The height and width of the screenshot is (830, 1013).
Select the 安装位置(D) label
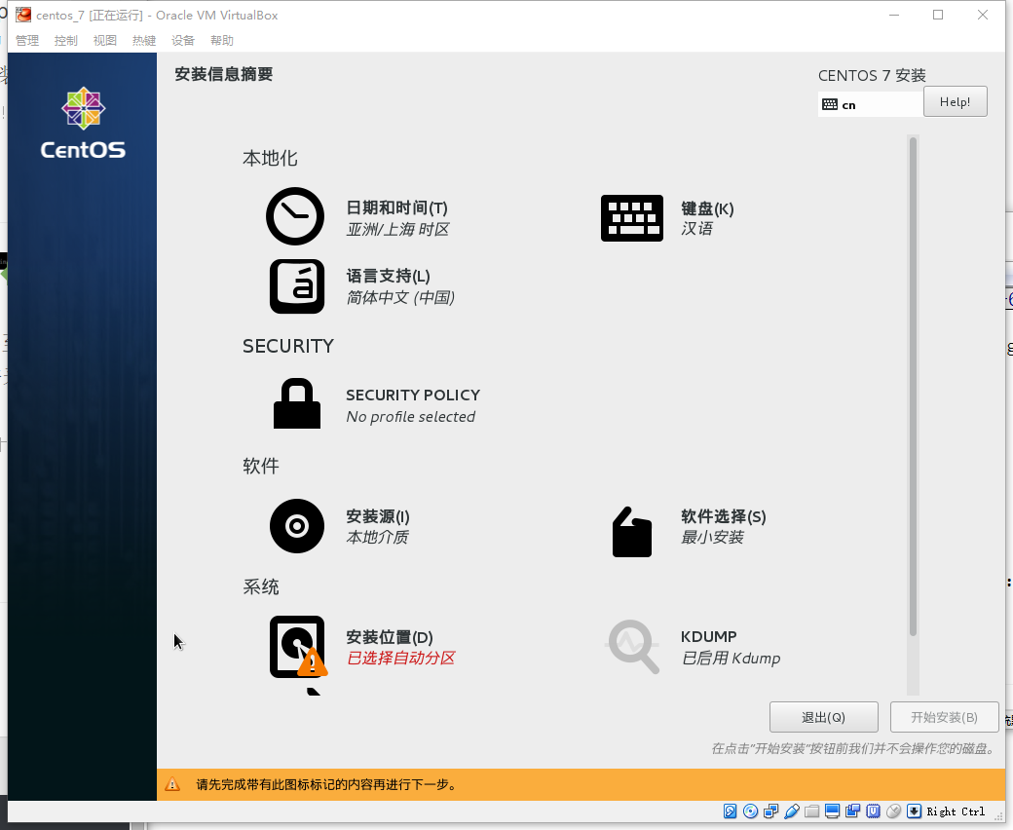coord(390,637)
